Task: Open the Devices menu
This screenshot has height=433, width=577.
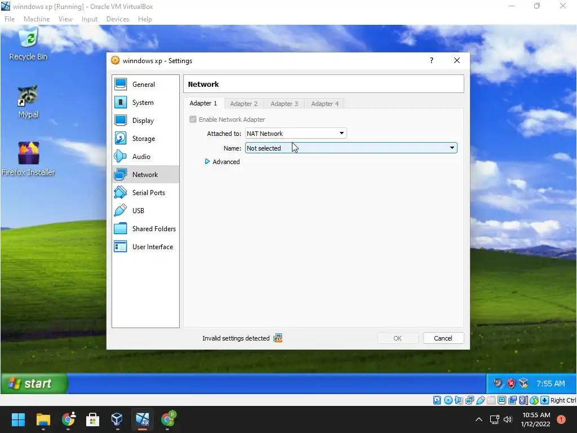Action: (x=118, y=19)
